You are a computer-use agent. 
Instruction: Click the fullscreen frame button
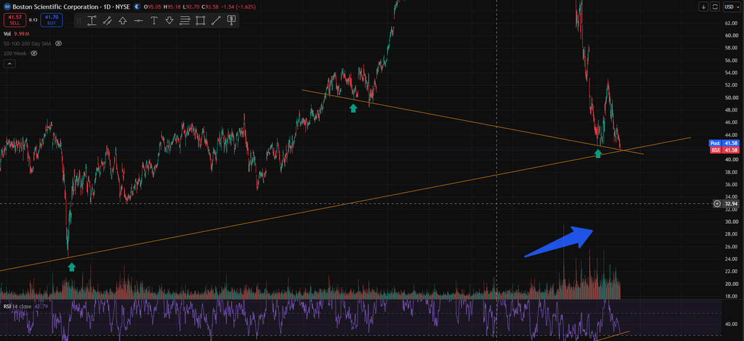715,6
